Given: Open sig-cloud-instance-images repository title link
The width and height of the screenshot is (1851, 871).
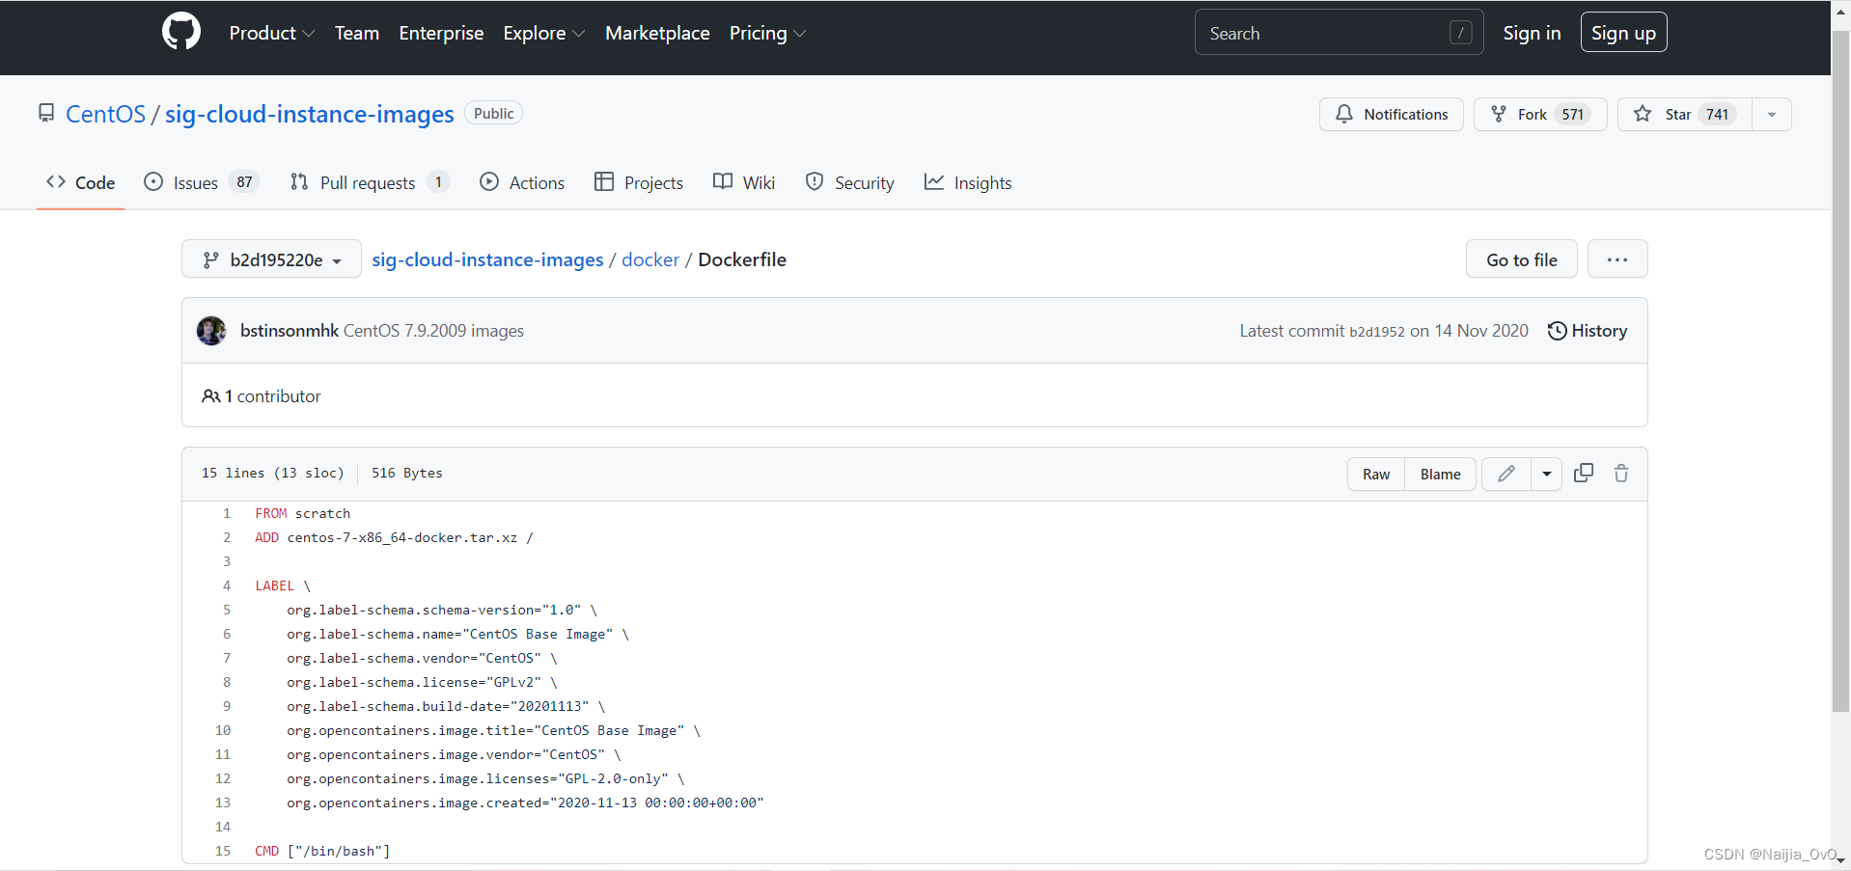Looking at the screenshot, I should [309, 114].
